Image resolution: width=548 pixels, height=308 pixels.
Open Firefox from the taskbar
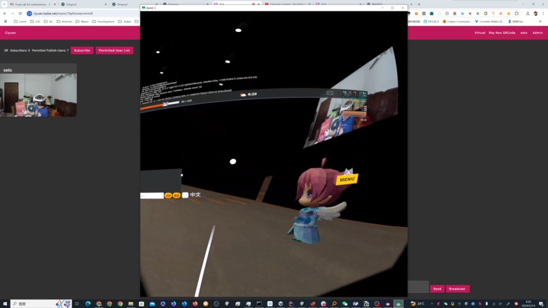(x=195, y=303)
